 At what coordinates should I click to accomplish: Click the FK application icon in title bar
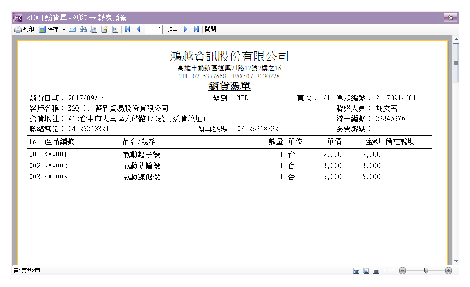(18, 17)
